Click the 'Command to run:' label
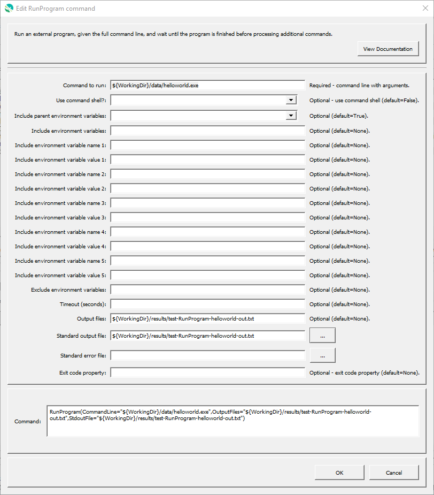This screenshot has height=495, width=434. (x=84, y=85)
